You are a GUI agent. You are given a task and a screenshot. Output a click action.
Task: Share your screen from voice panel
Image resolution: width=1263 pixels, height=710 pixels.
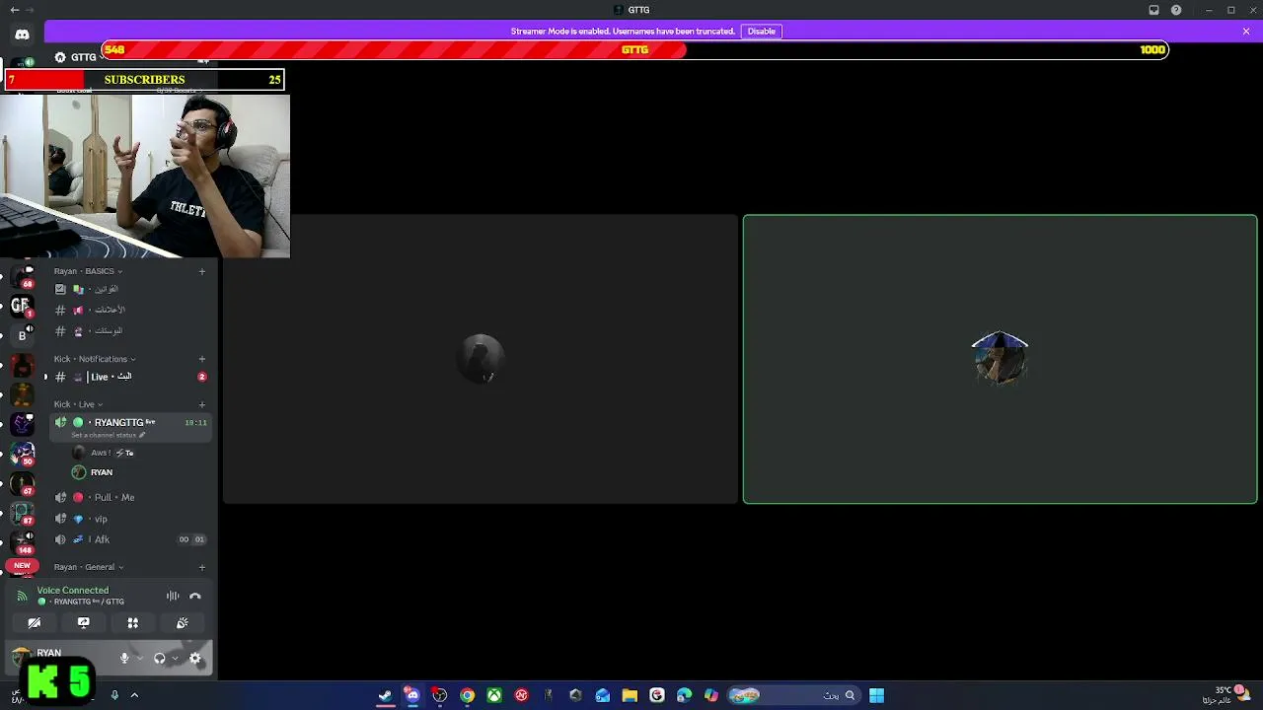click(84, 623)
